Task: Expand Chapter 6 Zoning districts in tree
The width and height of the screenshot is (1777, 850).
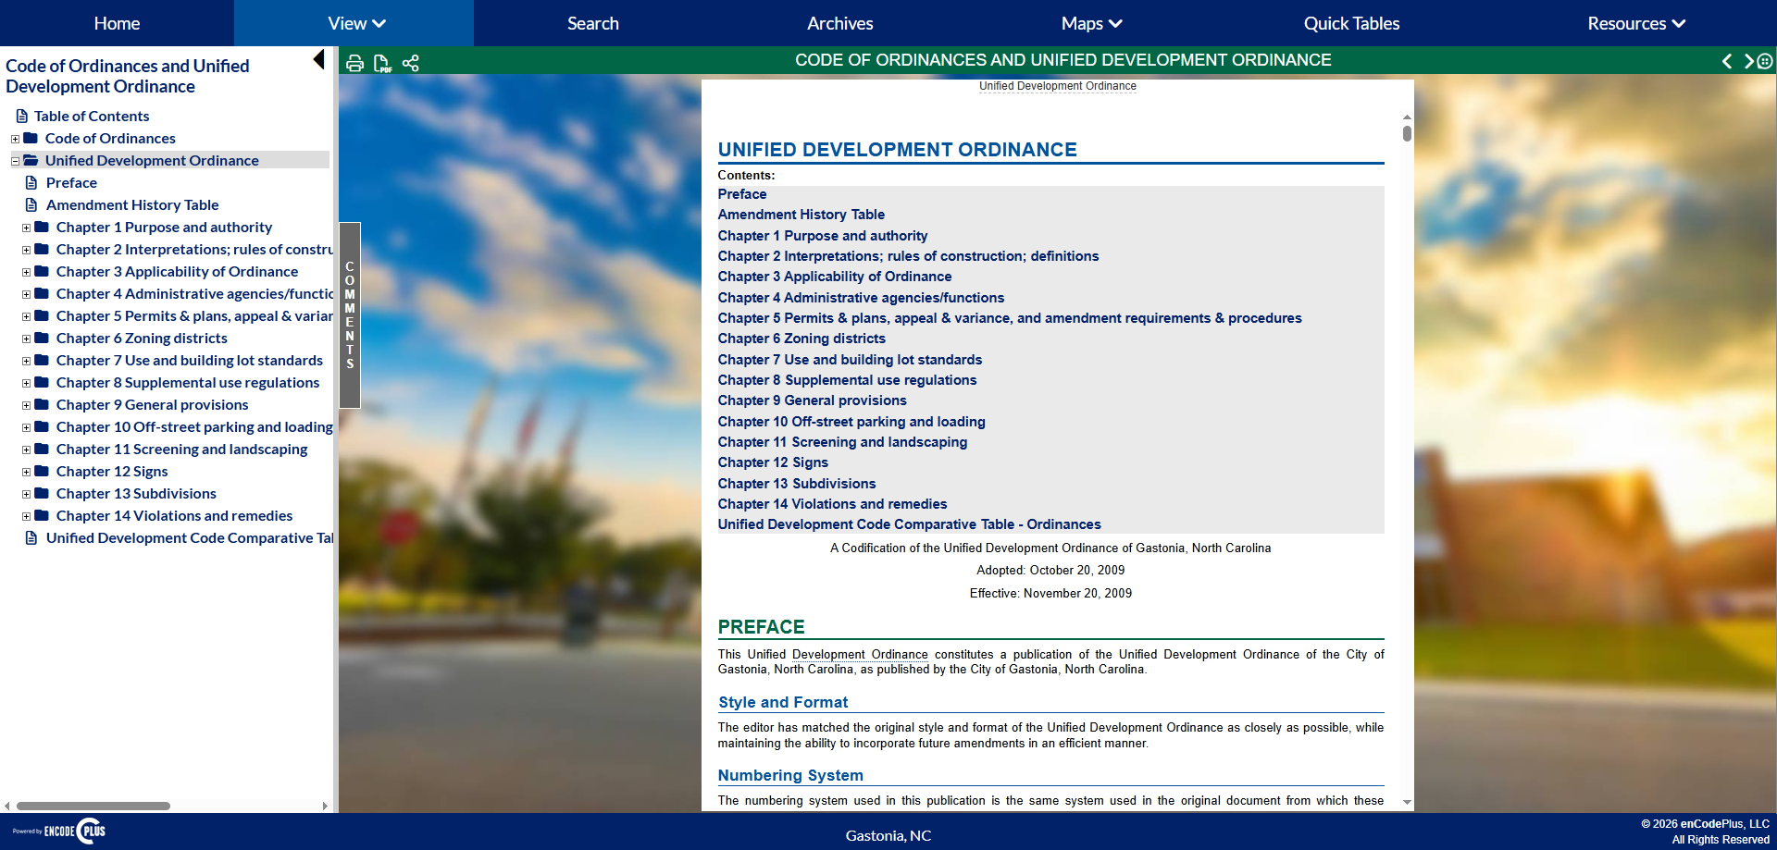Action: tap(26, 339)
